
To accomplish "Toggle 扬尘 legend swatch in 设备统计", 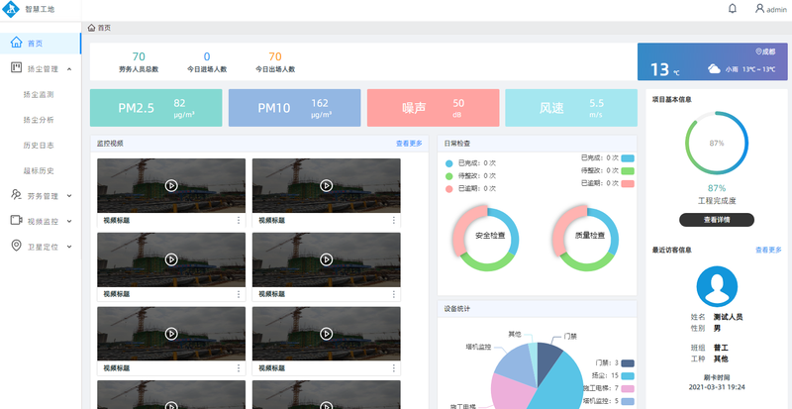I will click(x=628, y=375).
